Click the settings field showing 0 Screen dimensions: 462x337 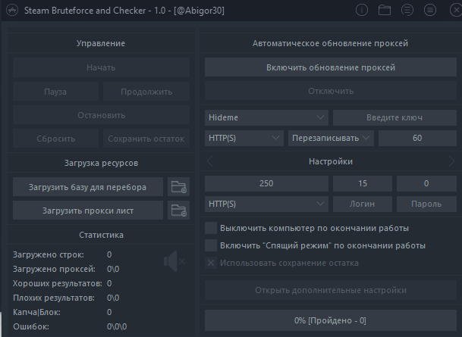pyautogui.click(x=426, y=183)
